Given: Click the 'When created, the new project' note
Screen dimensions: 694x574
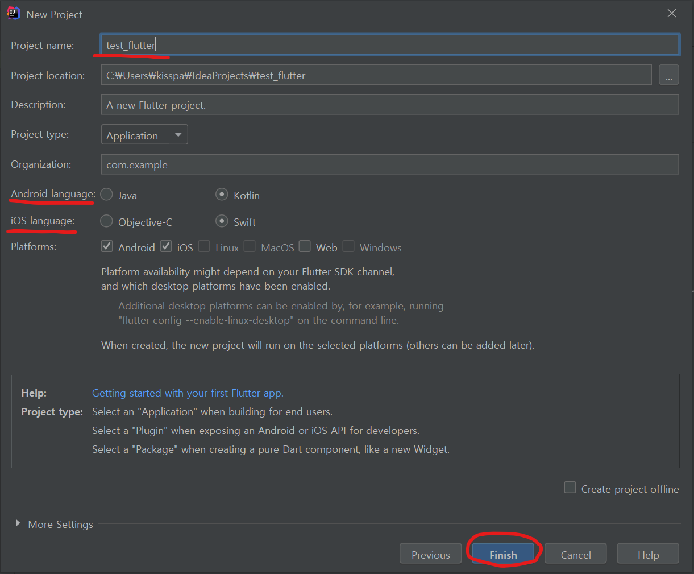Looking at the screenshot, I should [318, 345].
